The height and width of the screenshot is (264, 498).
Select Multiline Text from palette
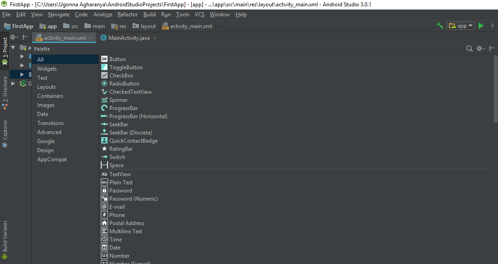(x=122, y=231)
